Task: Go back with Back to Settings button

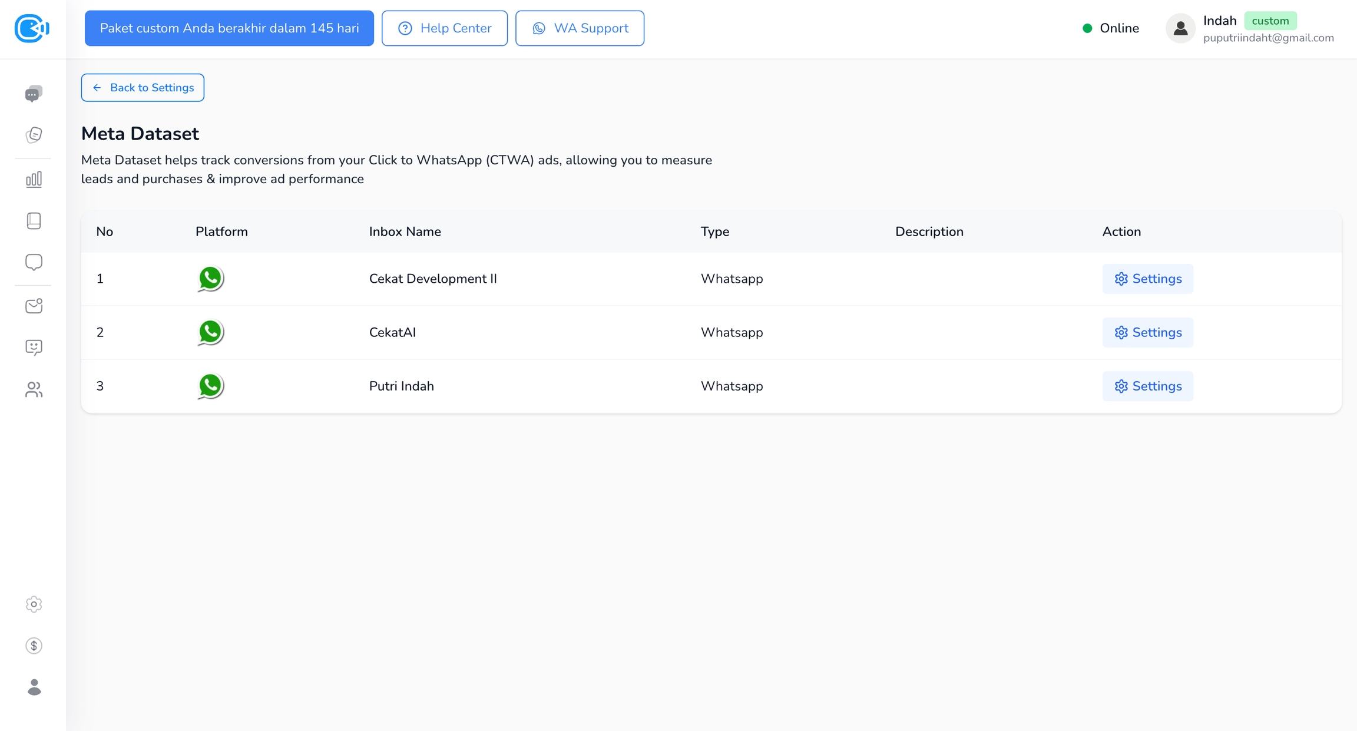Action: click(x=143, y=88)
